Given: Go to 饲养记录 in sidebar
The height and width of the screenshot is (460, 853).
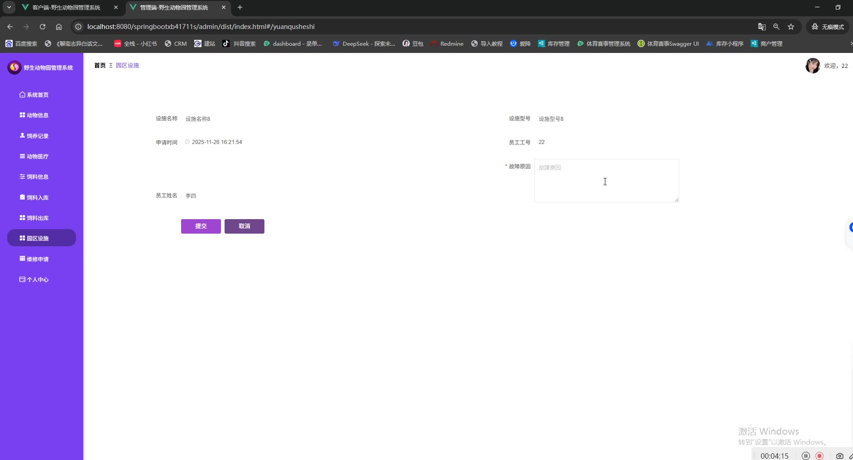Looking at the screenshot, I should 34,136.
